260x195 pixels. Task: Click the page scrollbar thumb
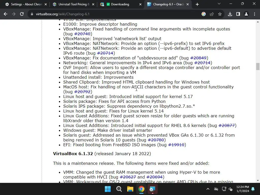(x=258, y=67)
